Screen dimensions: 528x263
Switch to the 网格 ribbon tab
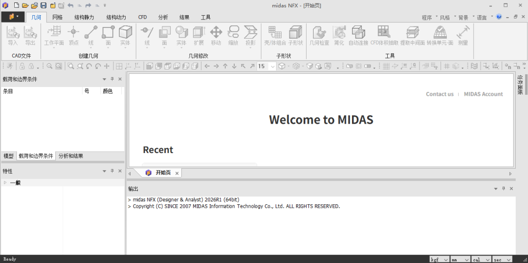click(58, 18)
